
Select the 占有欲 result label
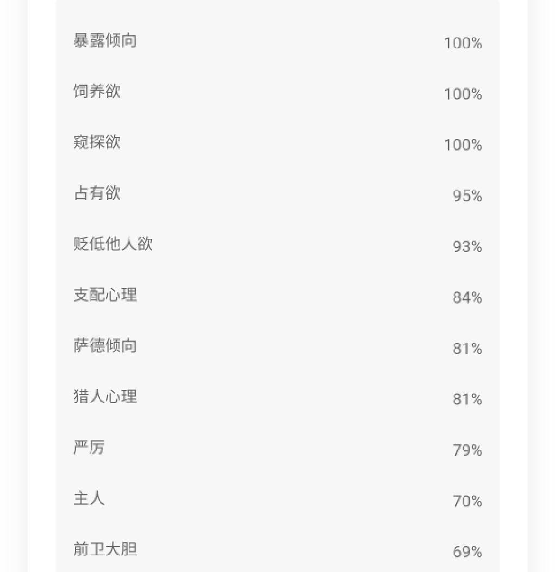pyautogui.click(x=97, y=193)
